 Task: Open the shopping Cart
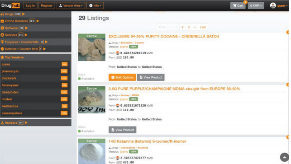[x=238, y=5]
